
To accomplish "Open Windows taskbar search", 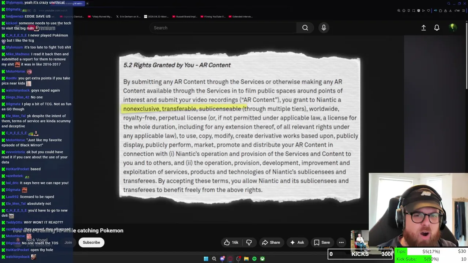I will pos(214,259).
